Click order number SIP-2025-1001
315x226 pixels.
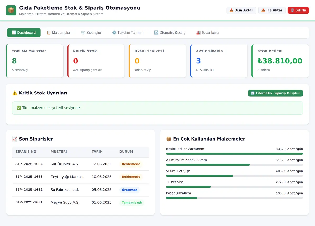click(29, 202)
